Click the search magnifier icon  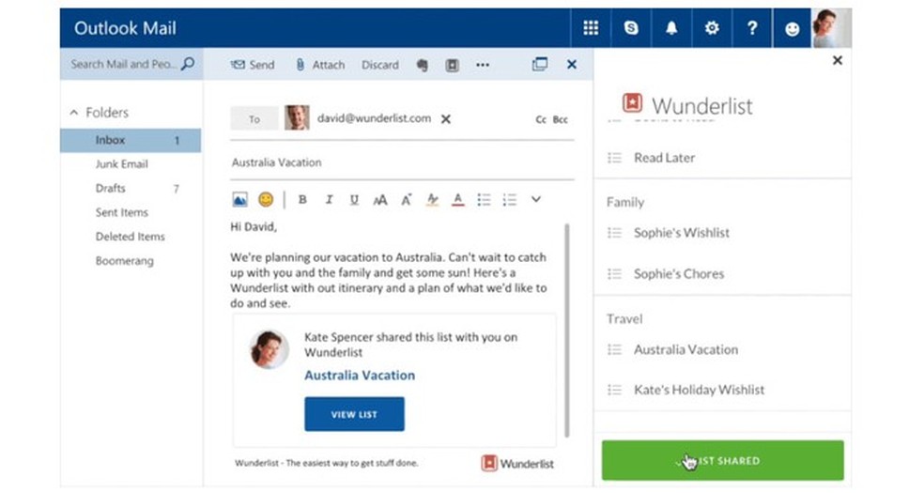click(188, 64)
